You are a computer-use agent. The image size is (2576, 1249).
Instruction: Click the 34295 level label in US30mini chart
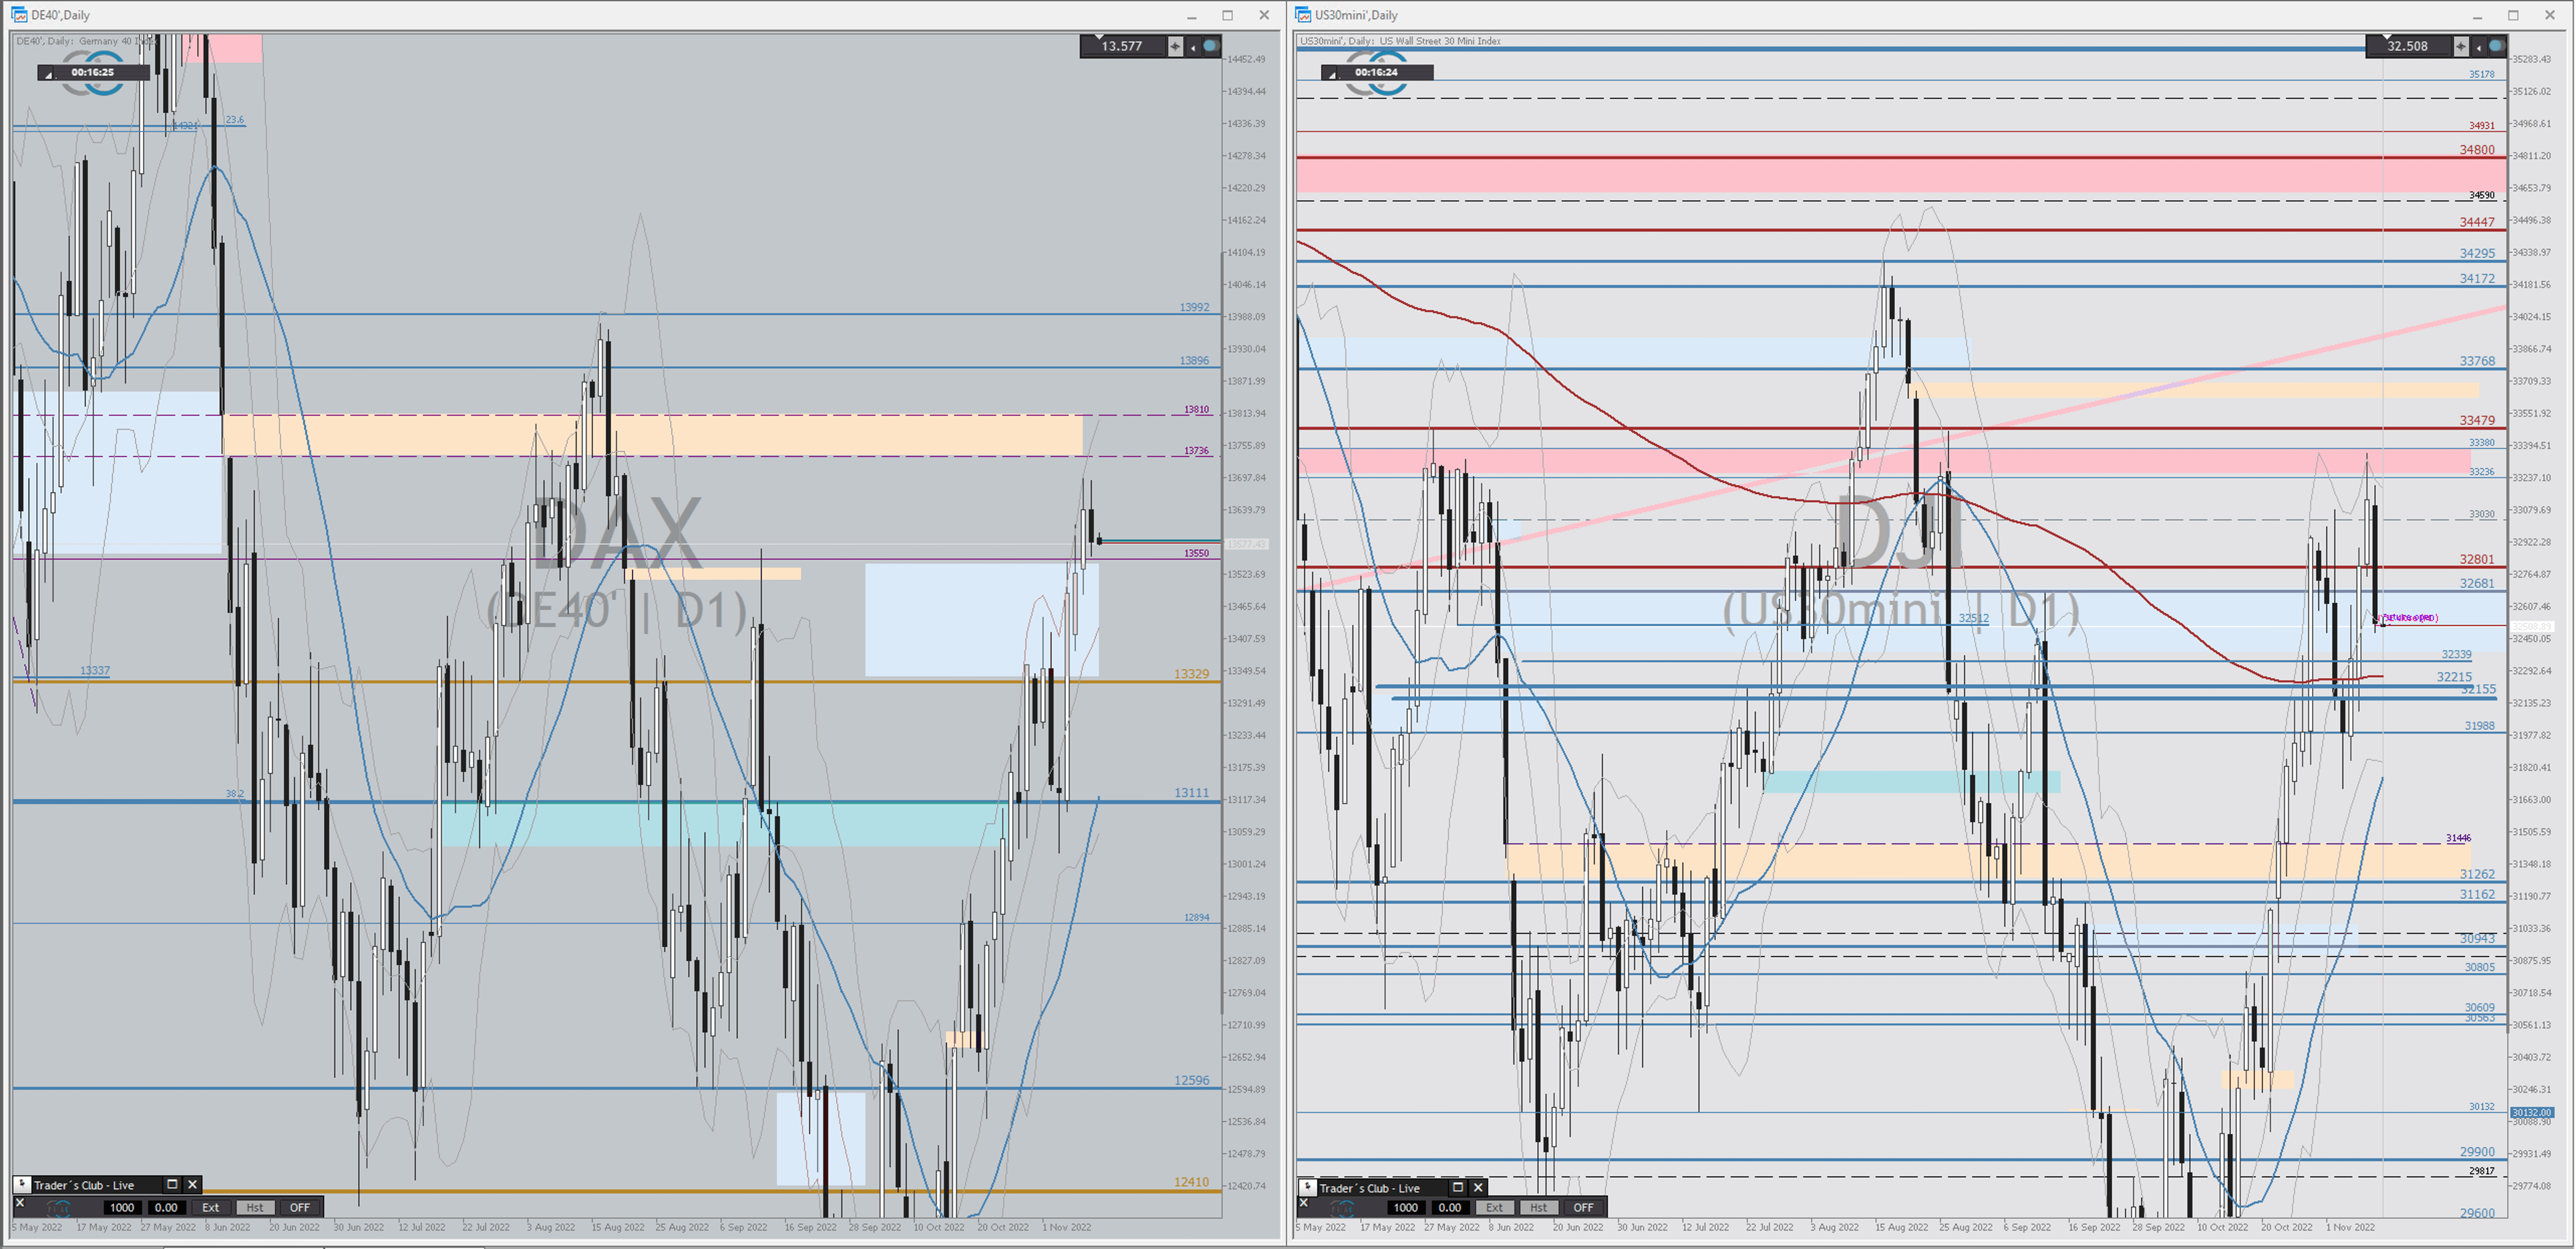tap(2477, 253)
